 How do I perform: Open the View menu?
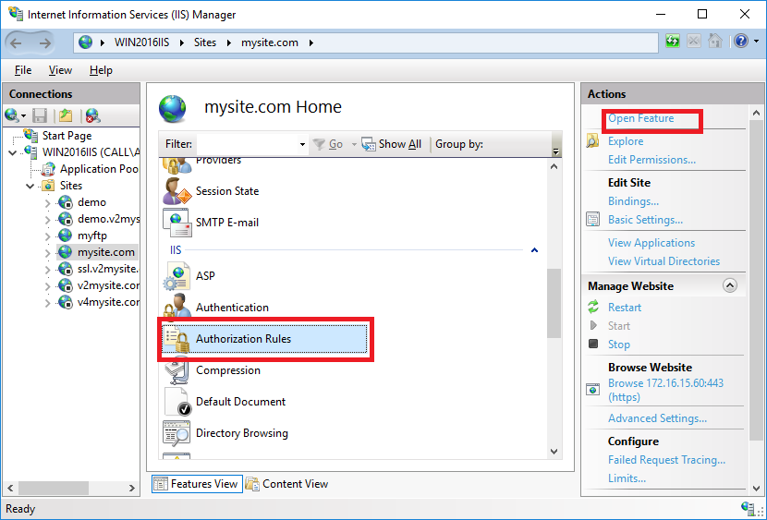[x=60, y=70]
